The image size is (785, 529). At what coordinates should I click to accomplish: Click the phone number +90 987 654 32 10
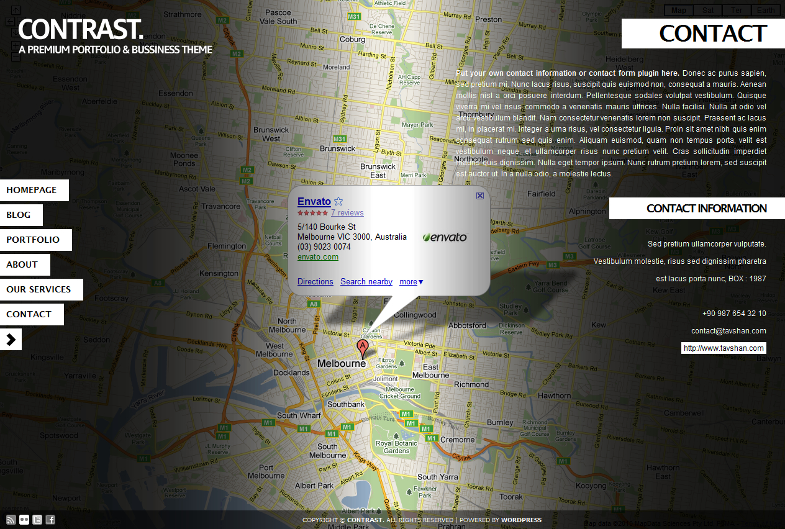click(734, 314)
